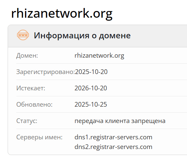Select status 'передача клиента запрещена'
Screen dimensions: 187x160
pos(120,121)
